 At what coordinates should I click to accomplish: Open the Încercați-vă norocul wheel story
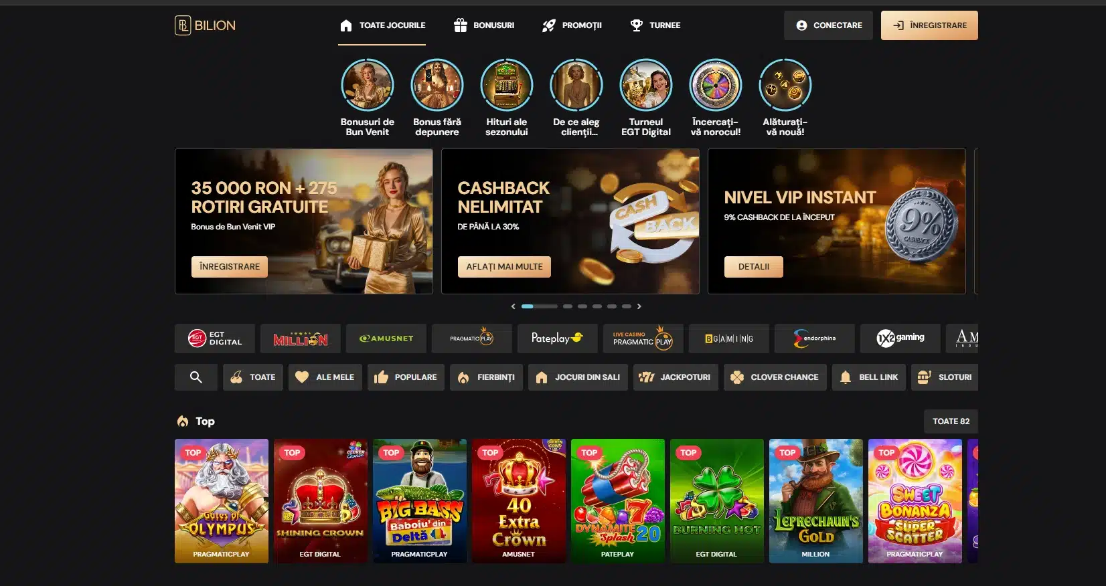[716, 85]
